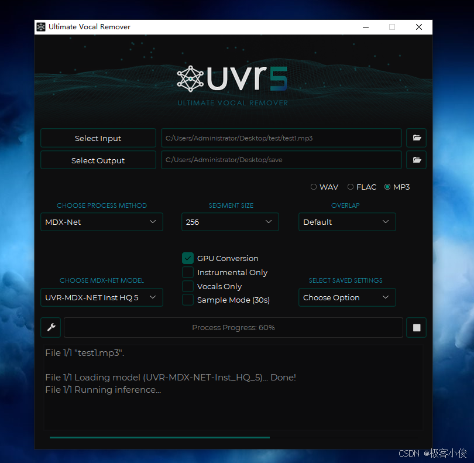Minimize the Ultimate Vocal Remover window
The width and height of the screenshot is (474, 463).
[x=366, y=27]
